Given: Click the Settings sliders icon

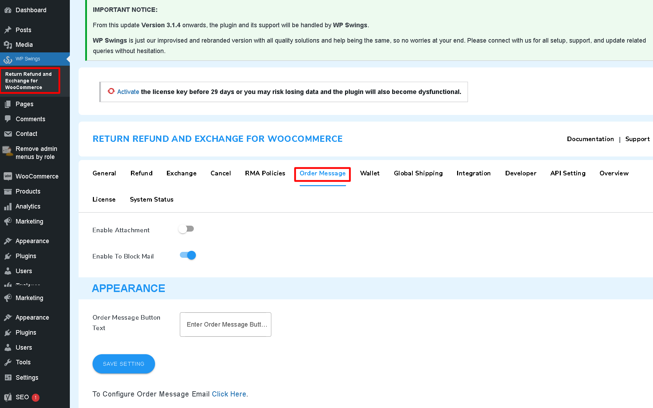Looking at the screenshot, I should point(8,378).
